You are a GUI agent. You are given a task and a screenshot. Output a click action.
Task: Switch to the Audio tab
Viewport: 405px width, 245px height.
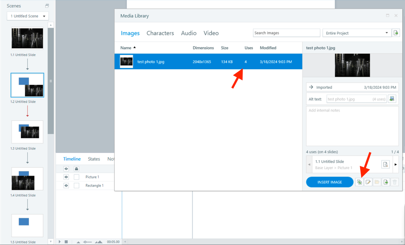[189, 33]
